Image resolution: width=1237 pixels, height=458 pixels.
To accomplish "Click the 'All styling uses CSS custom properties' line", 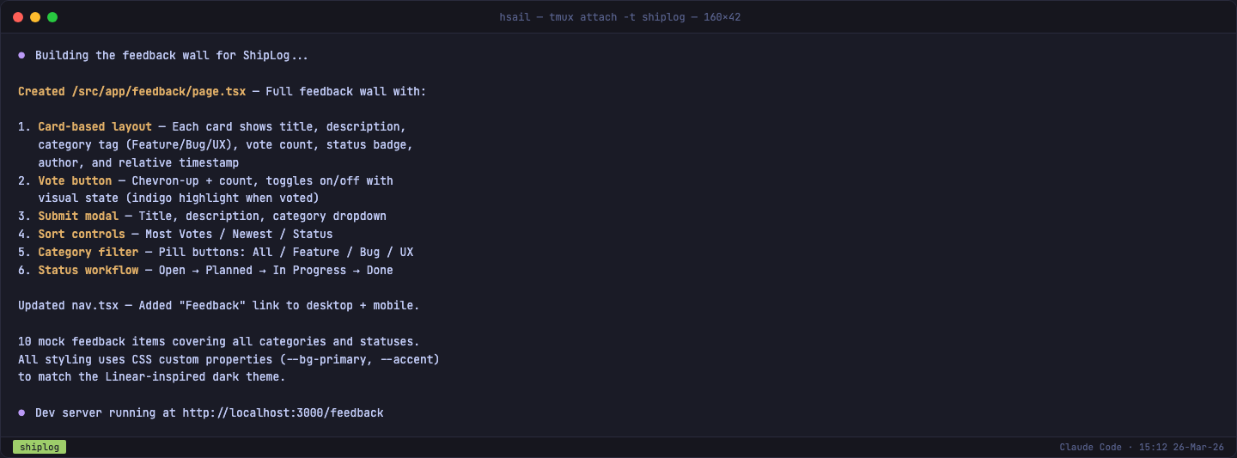I will (229, 359).
